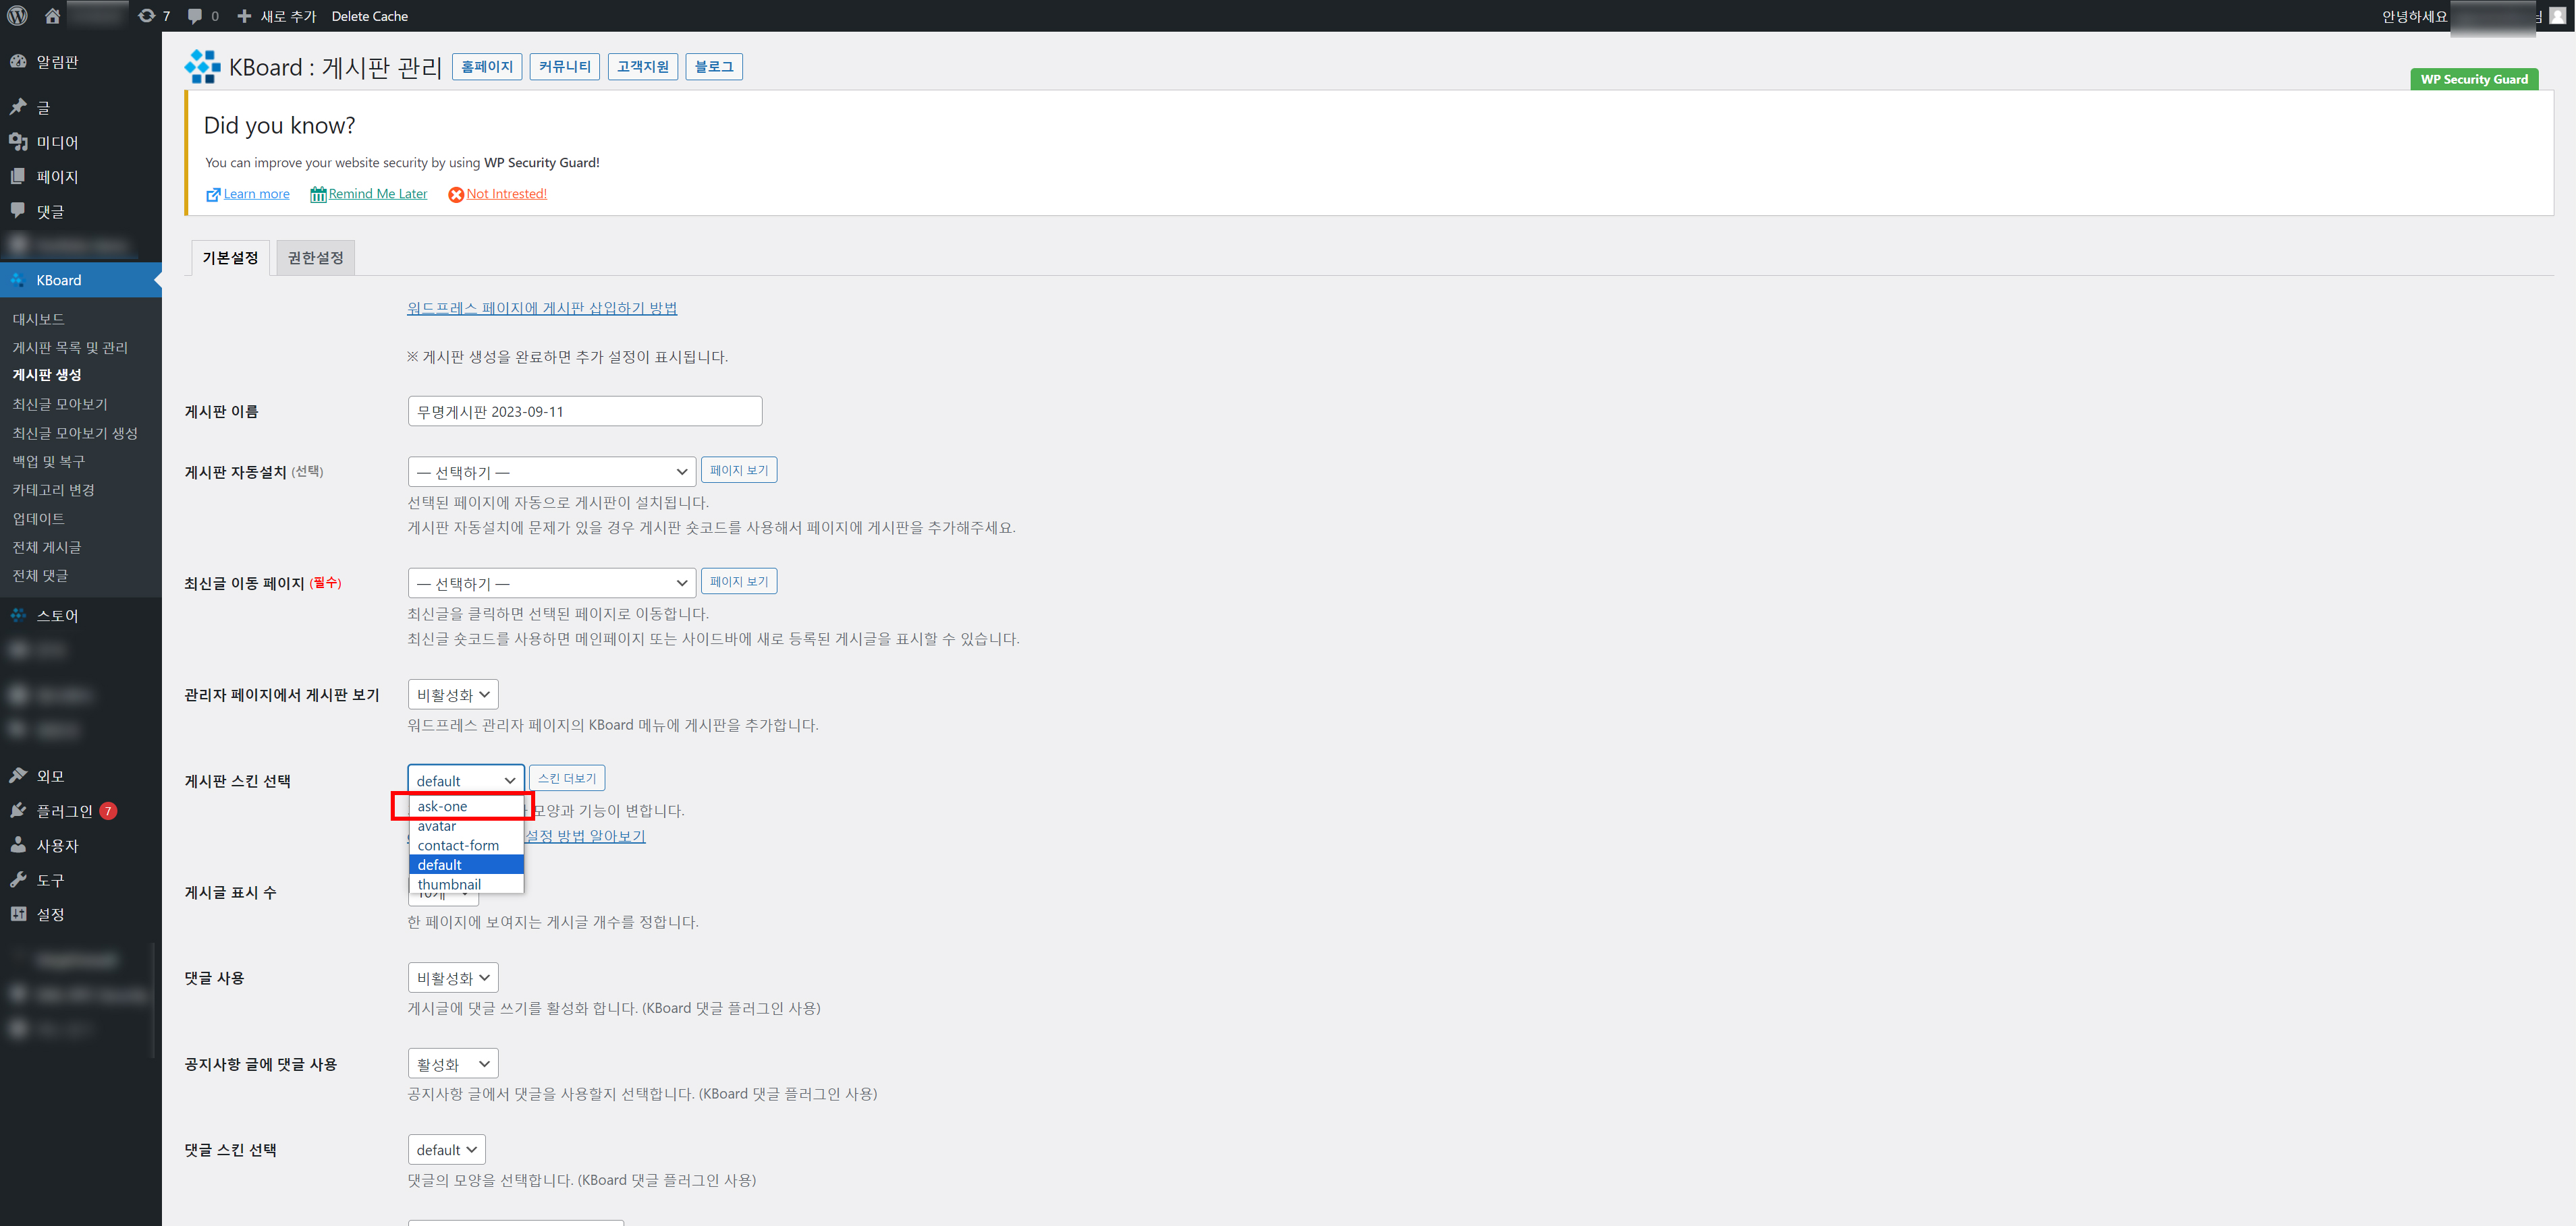Collapse the 게시판 스킨 선택 default dropdown
The image size is (2576, 1226).
(x=466, y=780)
